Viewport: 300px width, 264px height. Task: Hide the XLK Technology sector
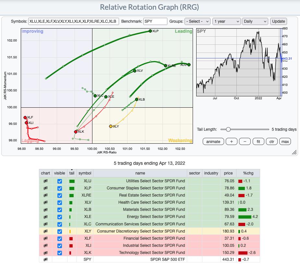click(x=60, y=253)
